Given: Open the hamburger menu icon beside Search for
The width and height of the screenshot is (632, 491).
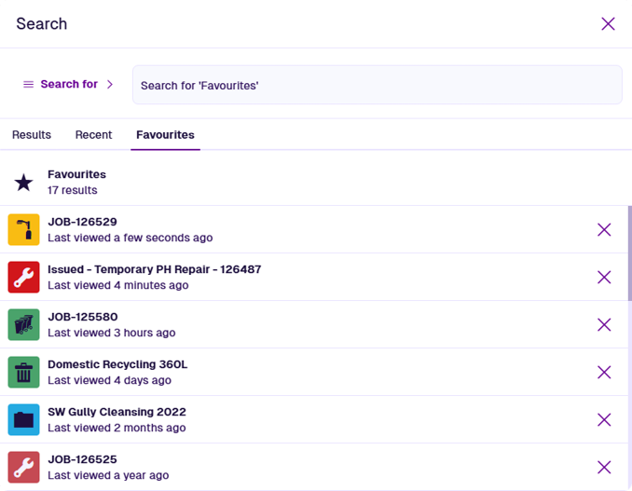Looking at the screenshot, I should tap(28, 84).
